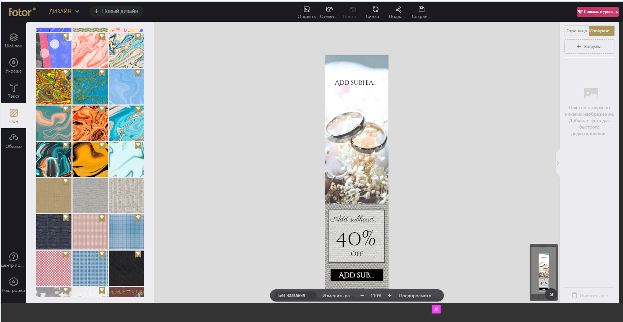623x322 pixels.
Task: Switch to the Страница tab
Action: coord(576,31)
